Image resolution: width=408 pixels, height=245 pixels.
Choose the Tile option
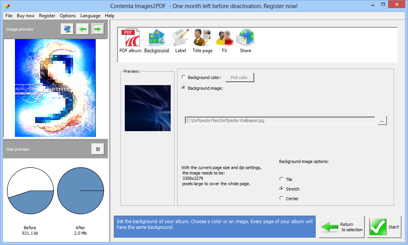coord(282,179)
